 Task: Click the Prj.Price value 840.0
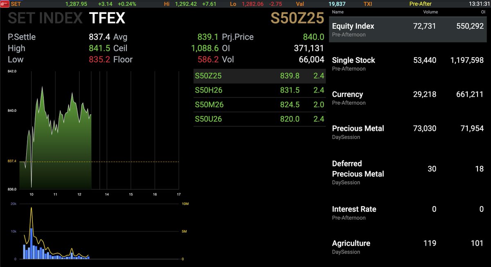tap(313, 37)
